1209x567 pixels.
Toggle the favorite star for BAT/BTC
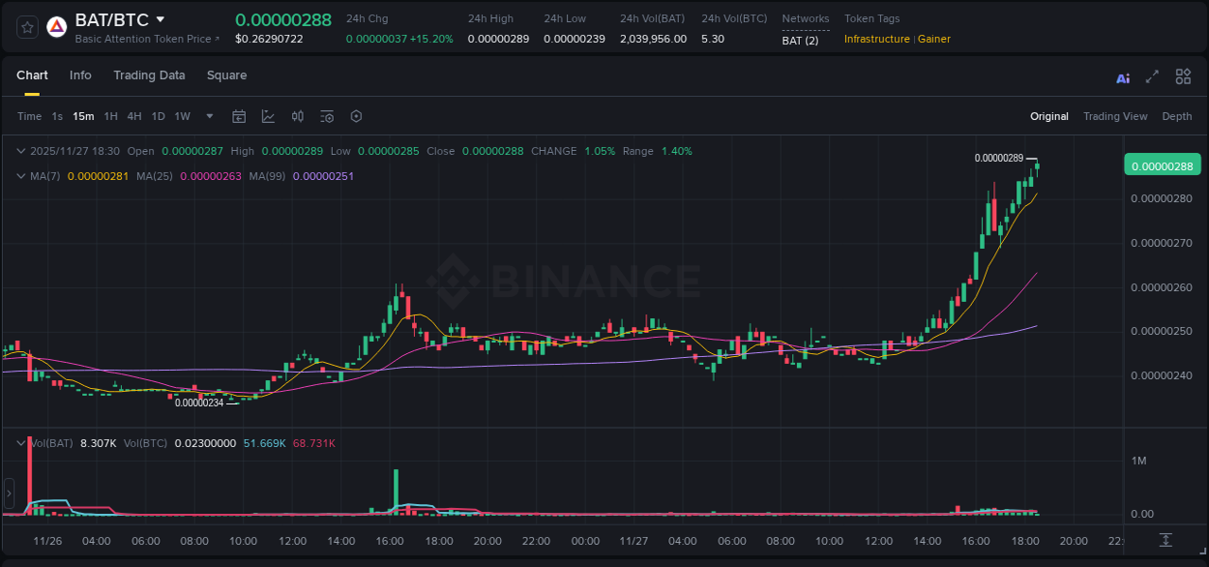[x=26, y=26]
